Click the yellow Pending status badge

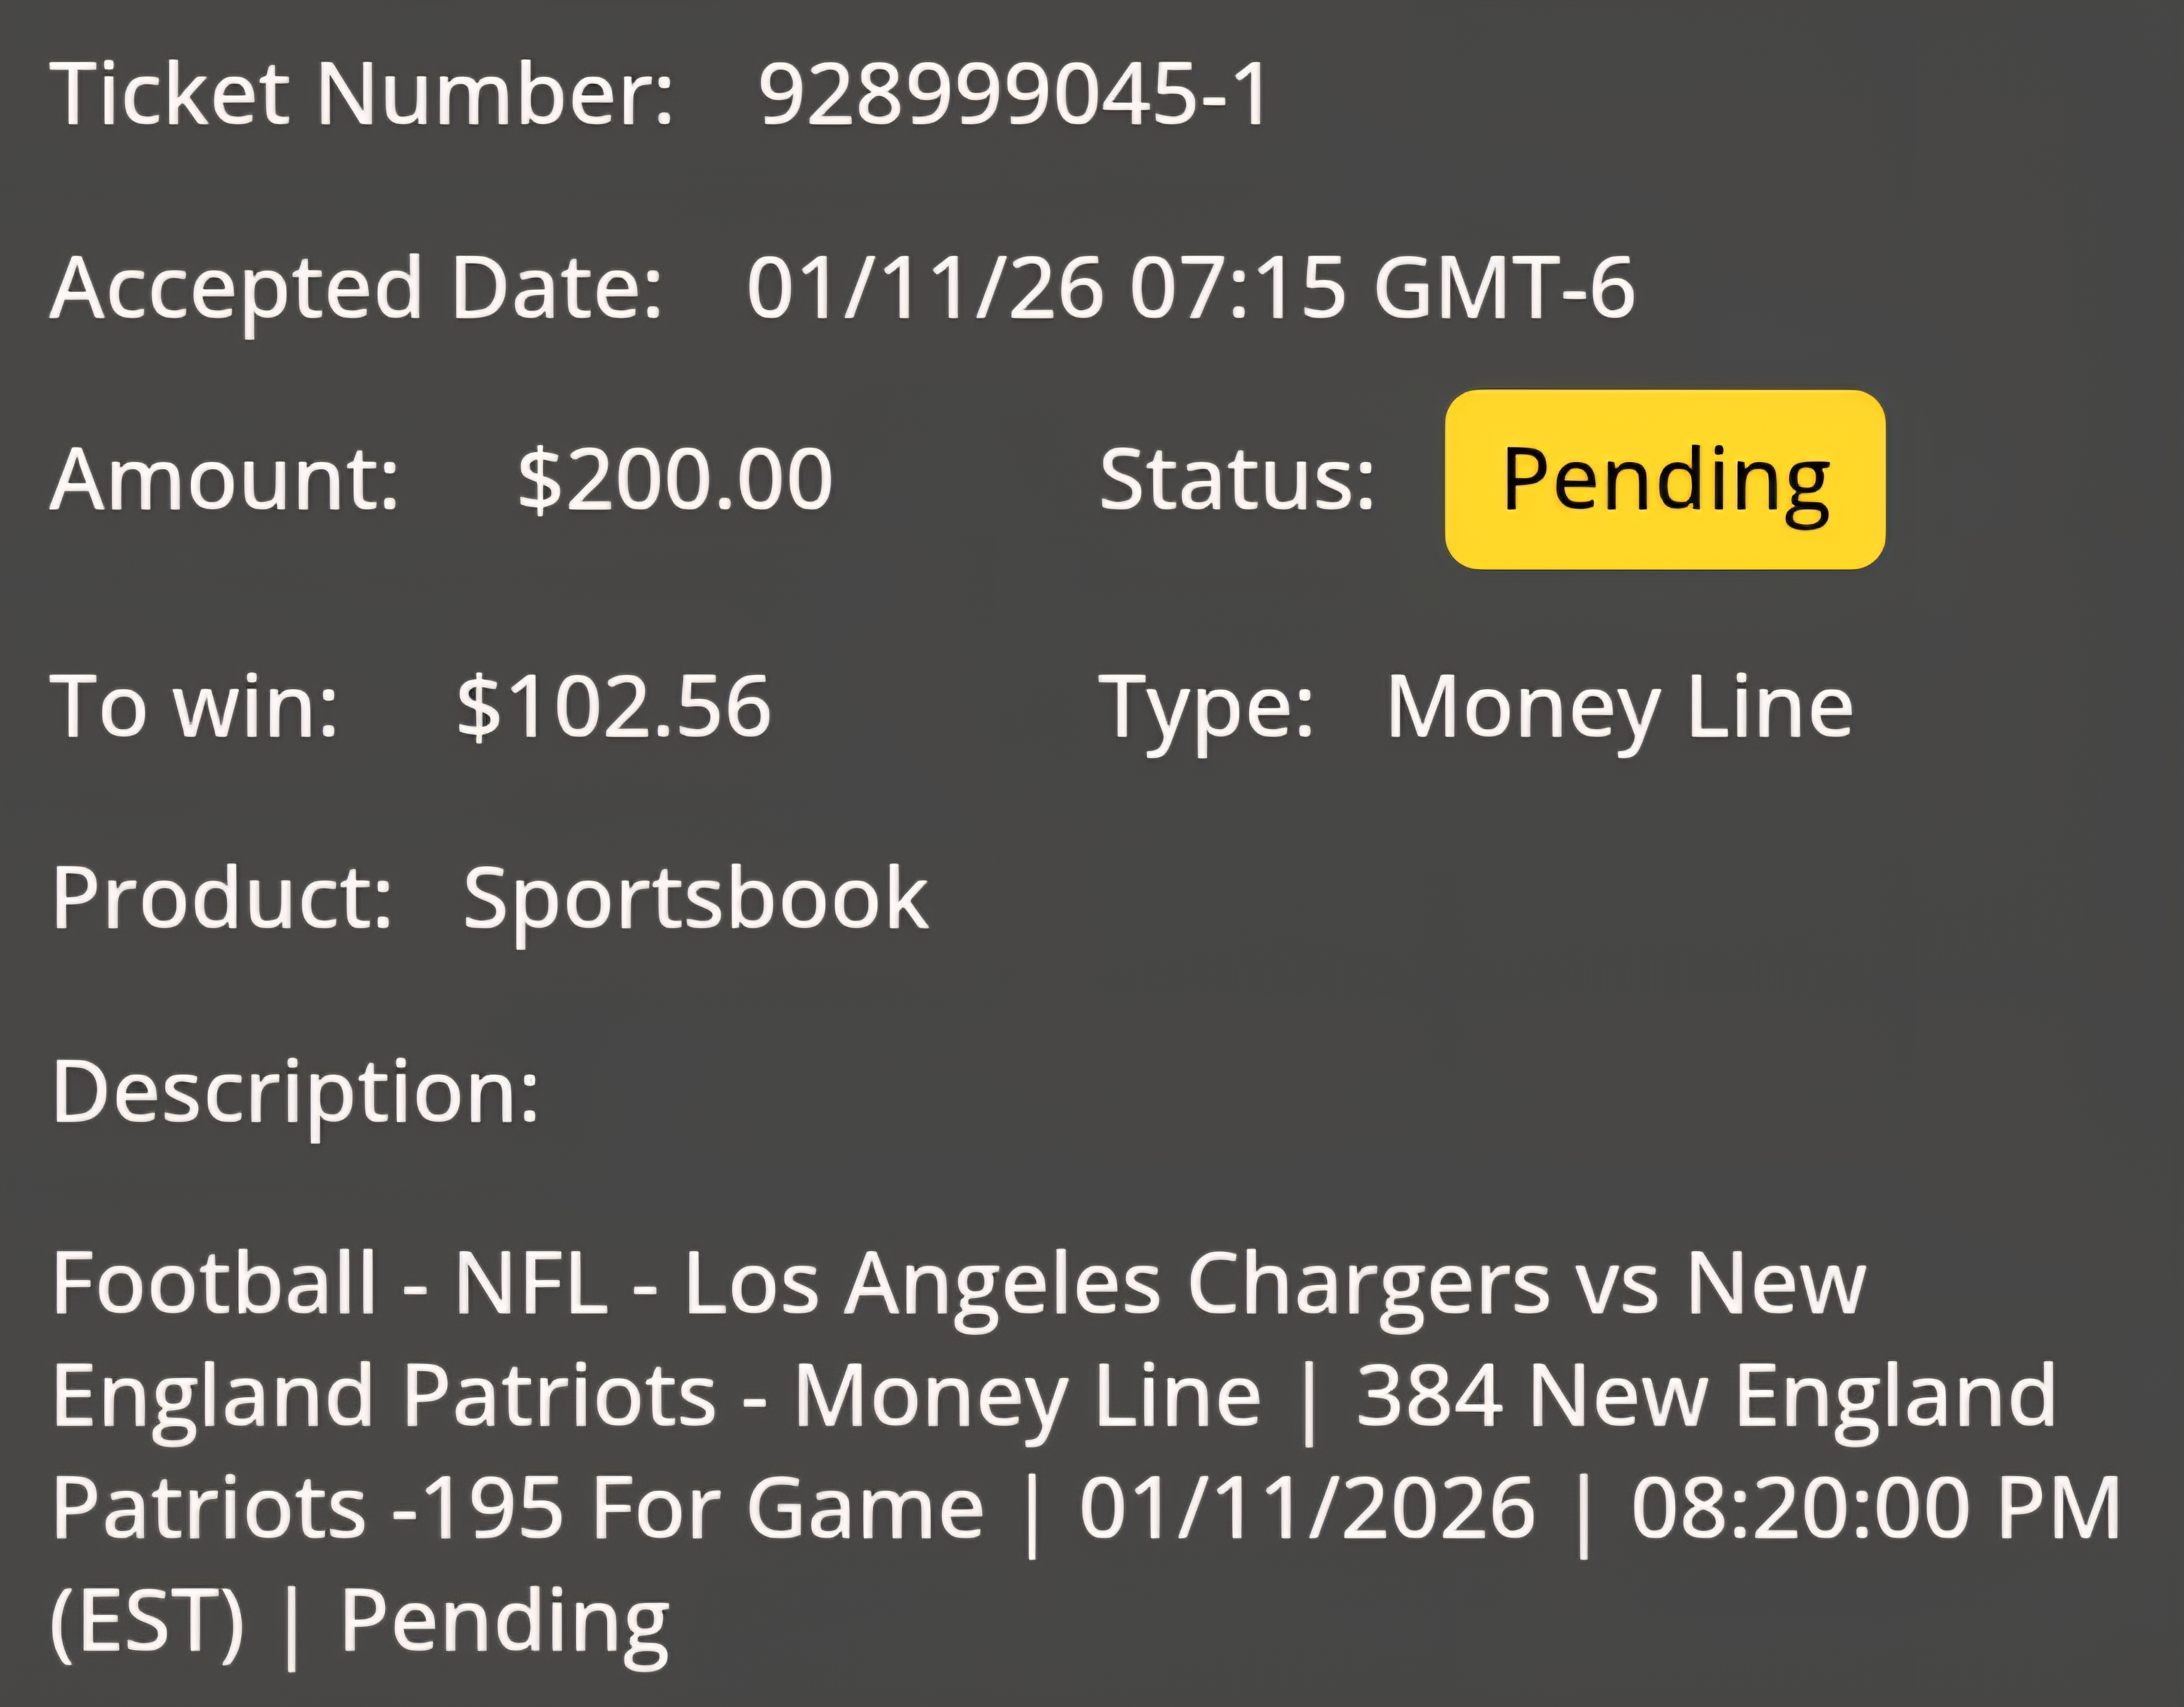1665,479
